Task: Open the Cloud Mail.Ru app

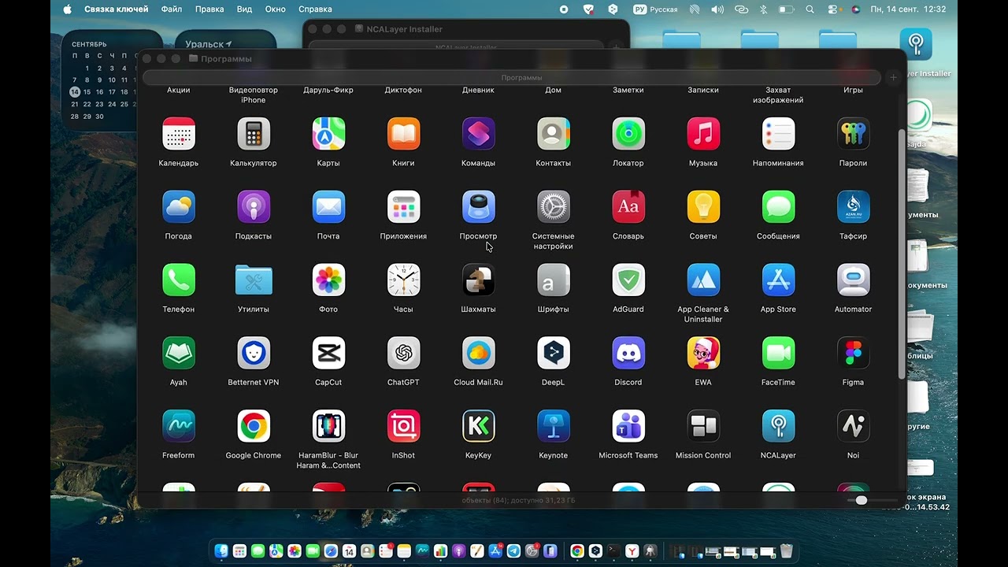Action: click(x=478, y=354)
